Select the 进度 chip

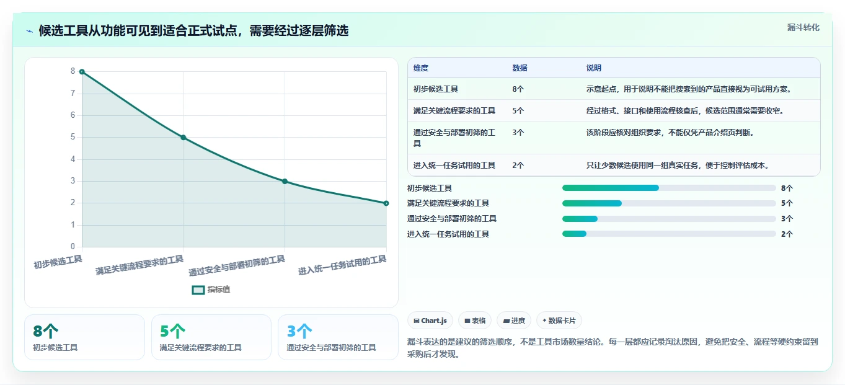[514, 321]
